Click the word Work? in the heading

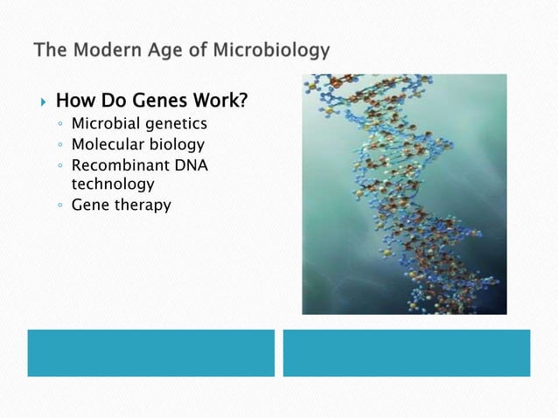pyautogui.click(x=220, y=101)
